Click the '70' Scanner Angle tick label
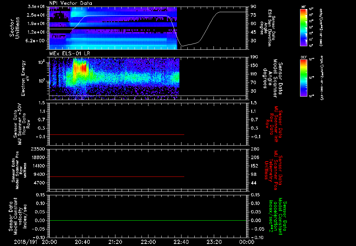Screen dimensions: 356x246 click(253, 83)
